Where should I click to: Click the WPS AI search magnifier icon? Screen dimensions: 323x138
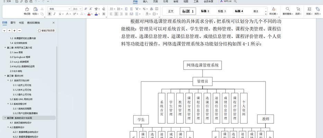[235, 1]
